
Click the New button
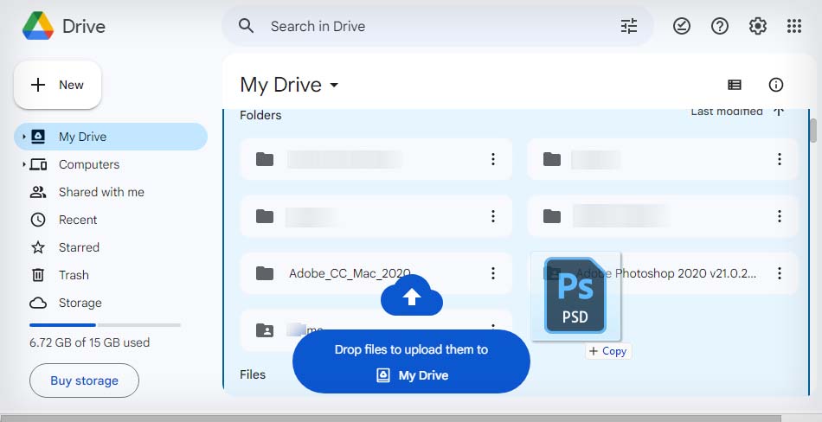pyautogui.click(x=58, y=85)
